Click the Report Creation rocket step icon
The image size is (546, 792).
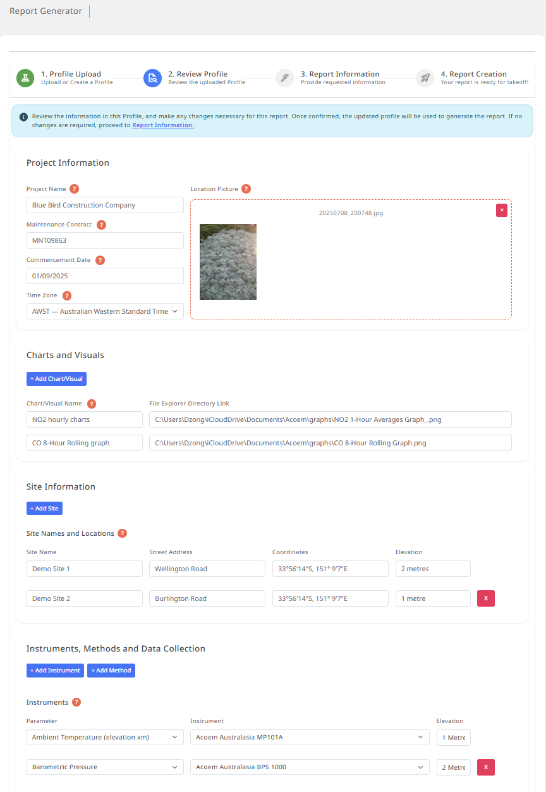click(425, 78)
